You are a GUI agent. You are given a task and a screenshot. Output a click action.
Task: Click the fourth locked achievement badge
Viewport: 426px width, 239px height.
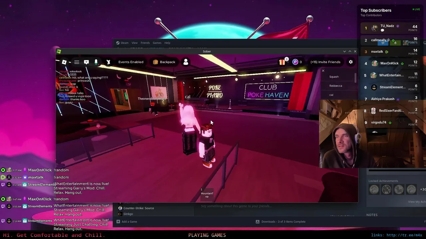click(411, 190)
